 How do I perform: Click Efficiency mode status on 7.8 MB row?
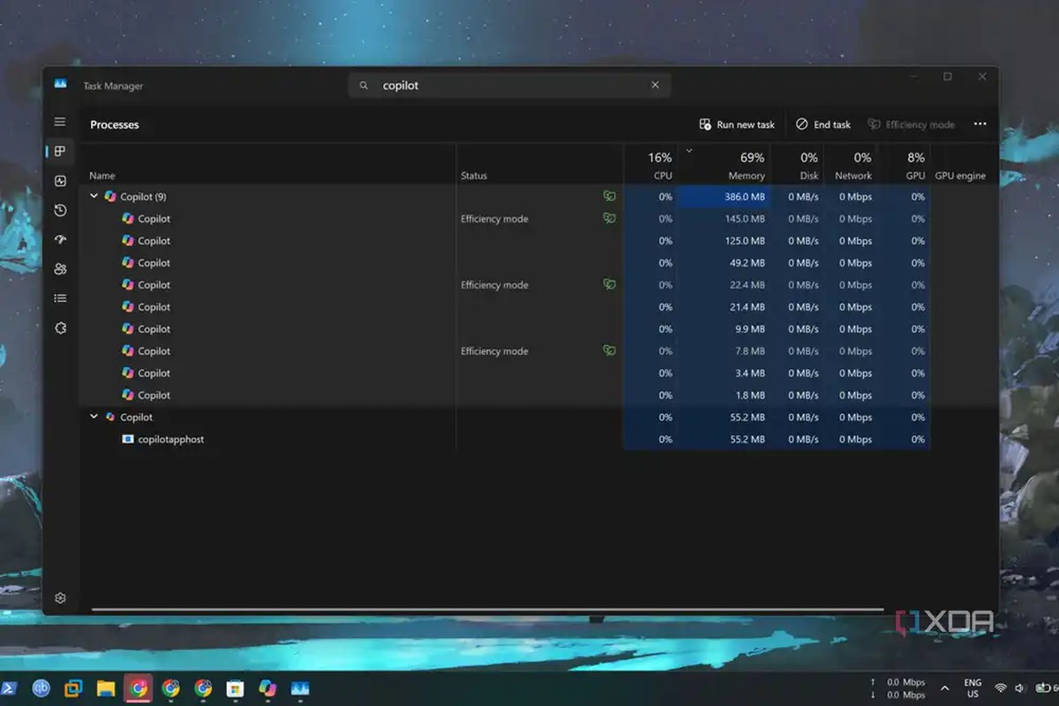(494, 351)
